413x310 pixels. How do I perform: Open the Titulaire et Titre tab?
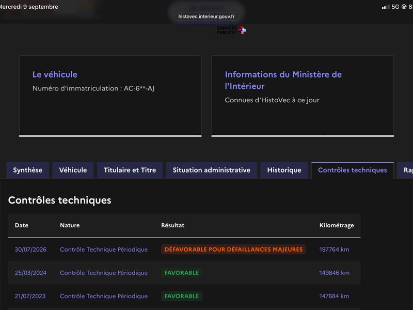coord(130,170)
